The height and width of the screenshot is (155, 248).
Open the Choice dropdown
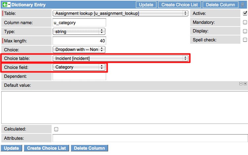click(x=79, y=49)
